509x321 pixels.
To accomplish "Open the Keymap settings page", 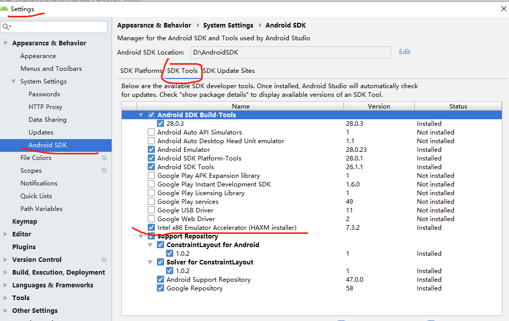I will pyautogui.click(x=24, y=221).
